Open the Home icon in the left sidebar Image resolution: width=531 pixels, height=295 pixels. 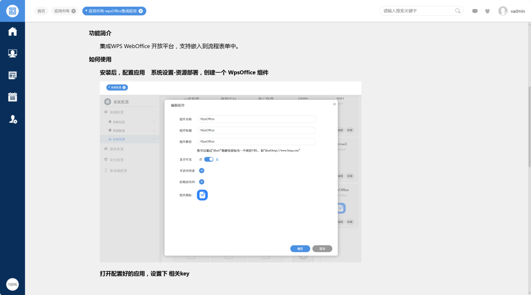pos(12,31)
